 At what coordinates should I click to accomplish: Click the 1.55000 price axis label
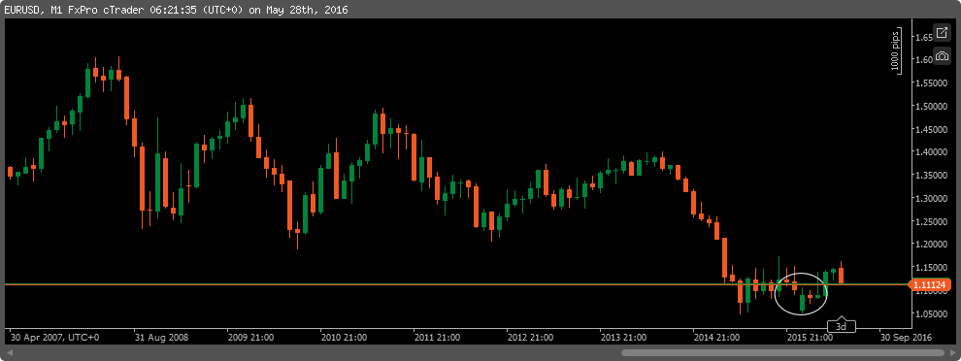[931, 82]
